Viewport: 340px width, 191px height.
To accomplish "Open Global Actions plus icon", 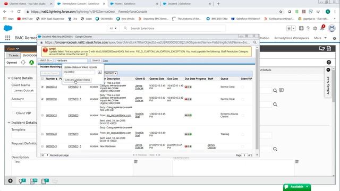I will pyautogui.click(x=301, y=28).
